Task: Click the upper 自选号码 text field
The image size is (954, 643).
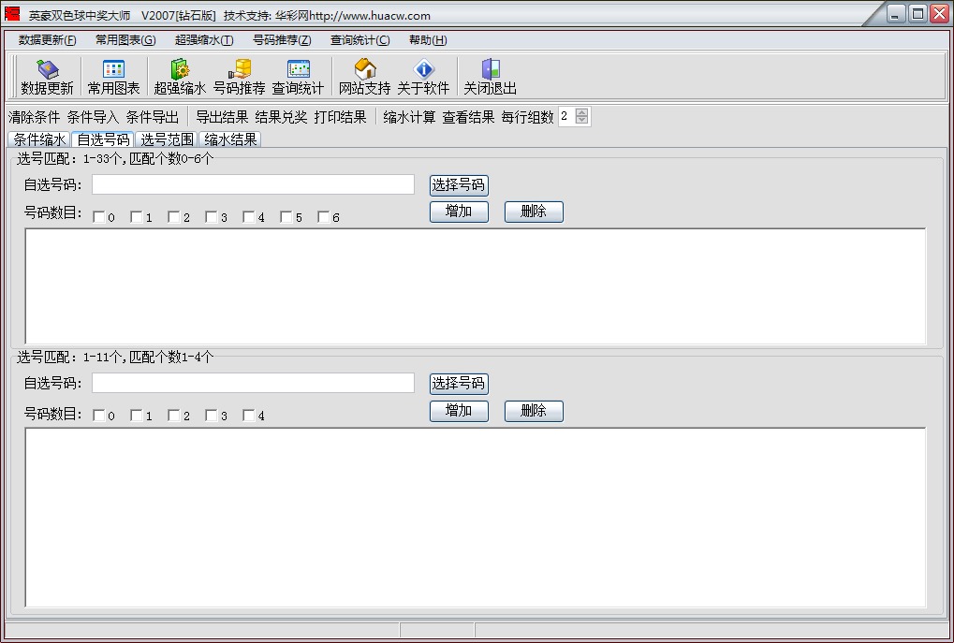Action: click(253, 184)
